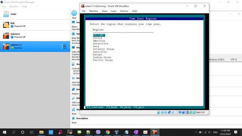Click F6_Help in the installer footer
Image resolution: width=242 pixels, height=136 pixels.
coord(126,107)
